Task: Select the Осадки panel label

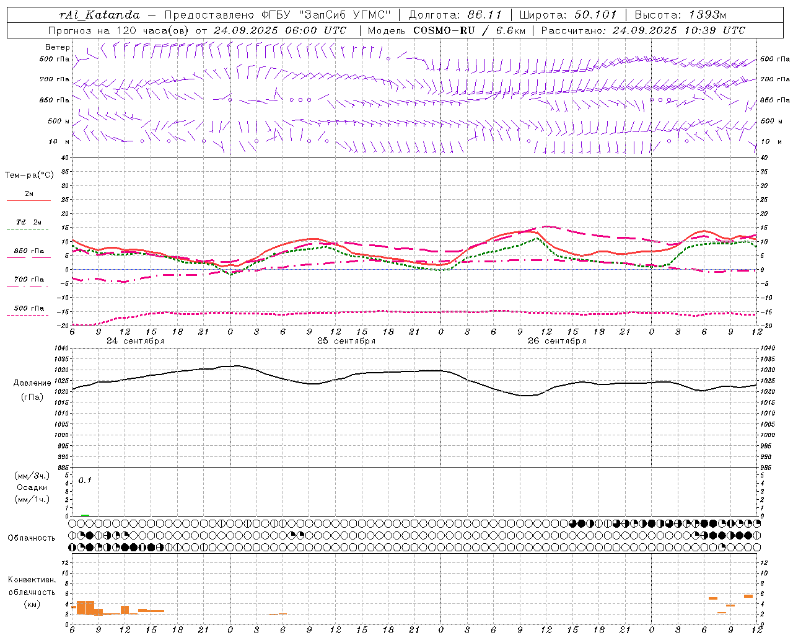Action: pyautogui.click(x=32, y=487)
